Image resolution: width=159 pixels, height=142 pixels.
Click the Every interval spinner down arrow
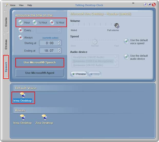[x=59, y=31]
